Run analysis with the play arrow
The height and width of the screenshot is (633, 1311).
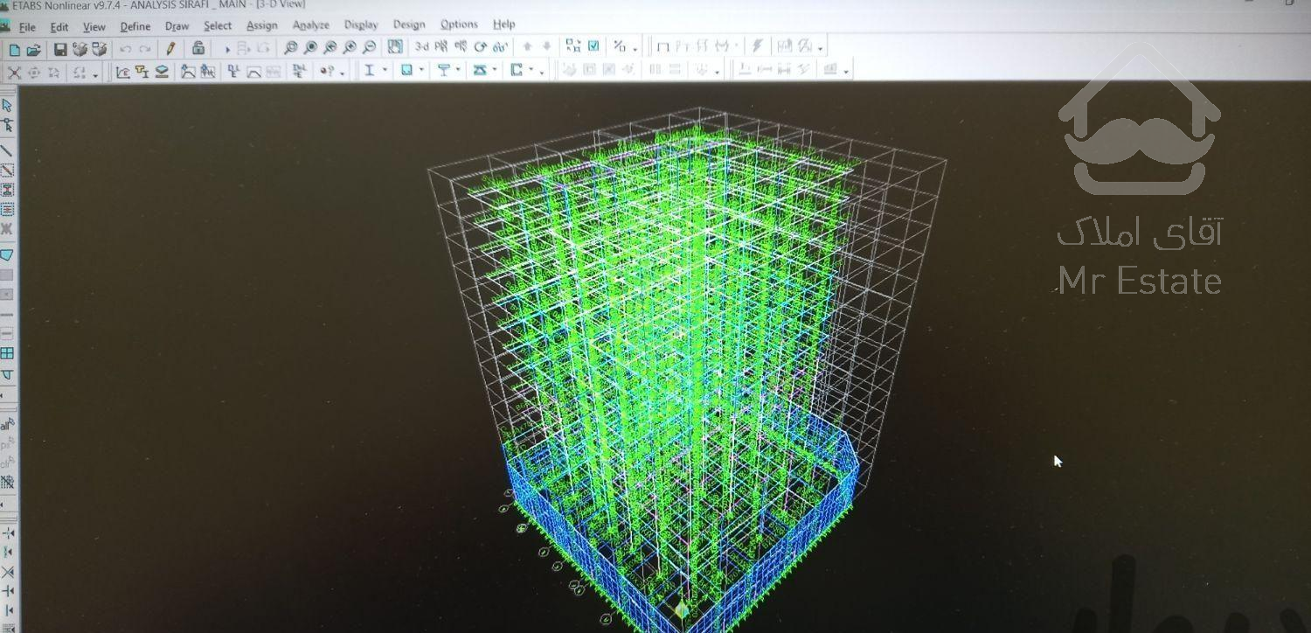pyautogui.click(x=227, y=50)
